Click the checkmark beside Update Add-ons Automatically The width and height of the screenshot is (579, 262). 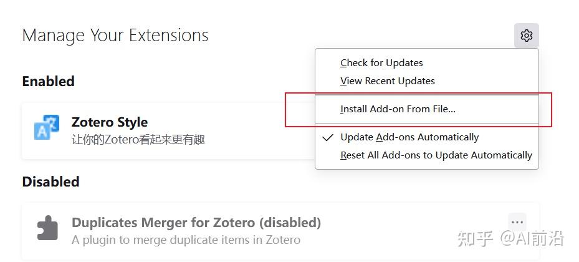(x=328, y=137)
